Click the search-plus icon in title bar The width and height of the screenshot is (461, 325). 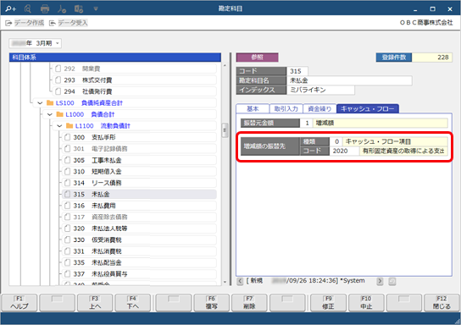[x=10, y=8]
